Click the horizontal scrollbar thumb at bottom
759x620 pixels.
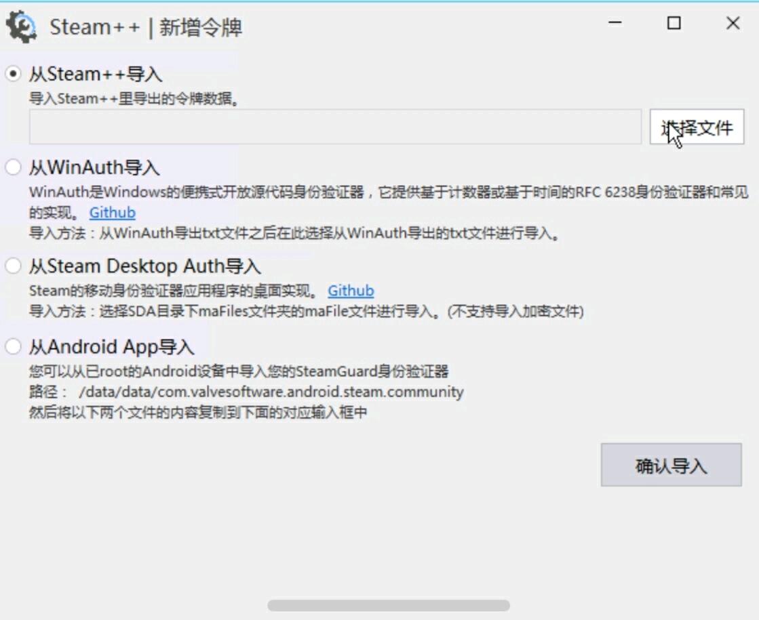point(389,605)
